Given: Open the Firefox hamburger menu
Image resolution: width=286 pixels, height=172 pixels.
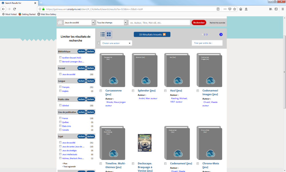Looking at the screenshot, I should (x=283, y=9).
